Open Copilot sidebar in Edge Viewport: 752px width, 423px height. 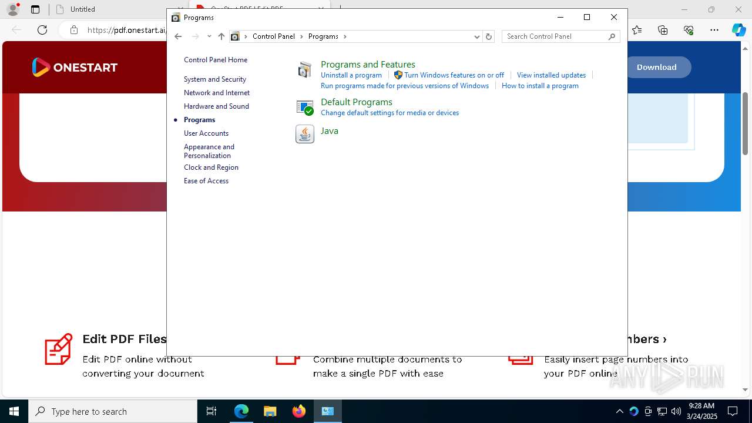pos(738,30)
